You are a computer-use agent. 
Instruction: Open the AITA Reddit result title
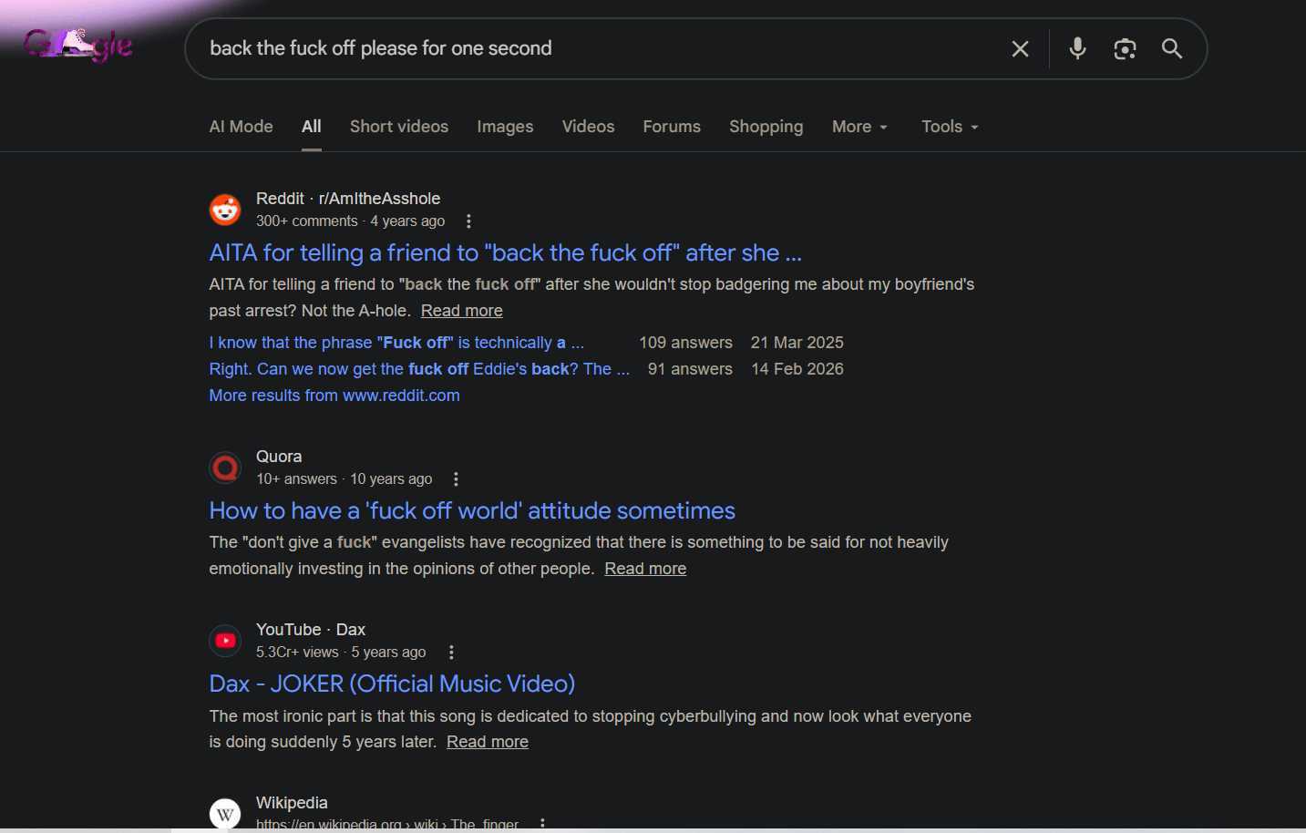click(505, 252)
